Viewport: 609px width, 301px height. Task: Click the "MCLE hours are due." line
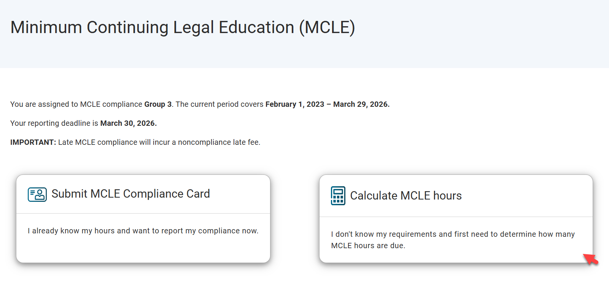[x=368, y=246]
